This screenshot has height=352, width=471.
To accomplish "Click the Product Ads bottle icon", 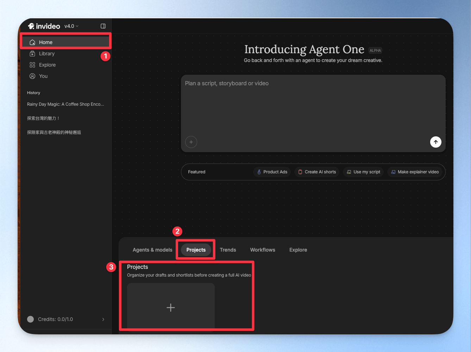I will click(259, 172).
